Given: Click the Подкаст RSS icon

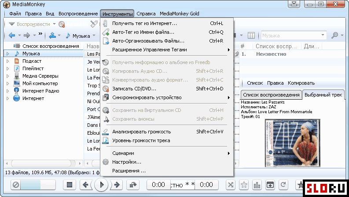Looking at the screenshot, I should click(x=16, y=61).
